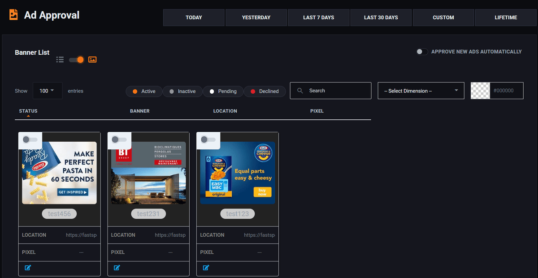The image size is (538, 278).
Task: Click location URL of test456 card
Action: [x=81, y=235]
